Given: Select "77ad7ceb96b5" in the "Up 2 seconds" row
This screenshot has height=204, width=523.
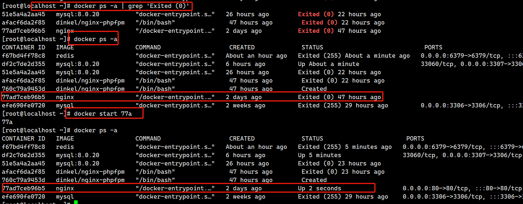Looking at the screenshot, I should [23, 189].
